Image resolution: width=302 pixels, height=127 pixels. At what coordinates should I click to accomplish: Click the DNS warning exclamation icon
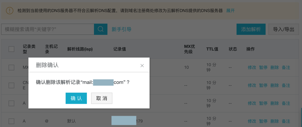click(x=10, y=11)
